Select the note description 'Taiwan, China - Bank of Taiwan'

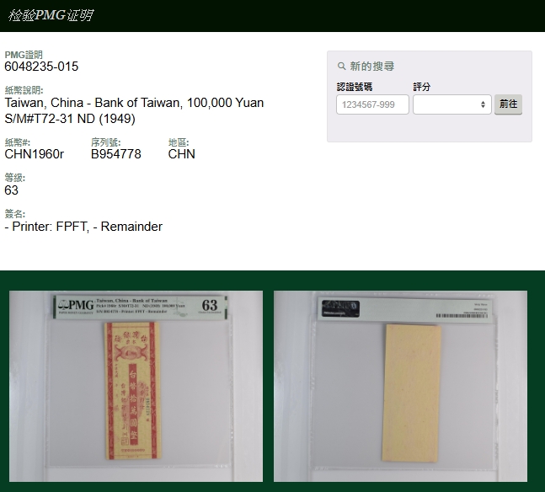click(x=94, y=103)
